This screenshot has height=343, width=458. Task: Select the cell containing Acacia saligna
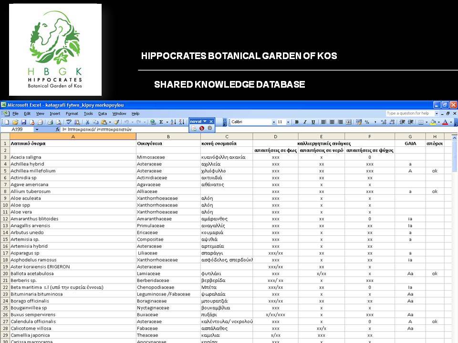coord(73,157)
